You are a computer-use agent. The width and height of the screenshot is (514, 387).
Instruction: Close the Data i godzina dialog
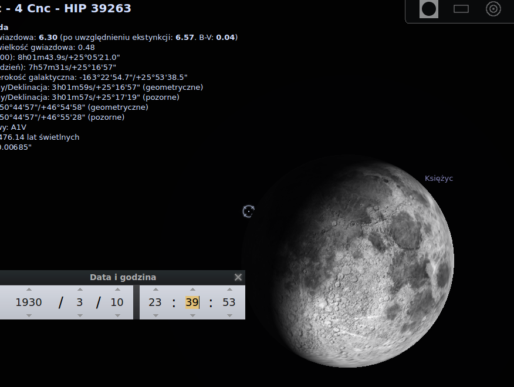coord(238,277)
